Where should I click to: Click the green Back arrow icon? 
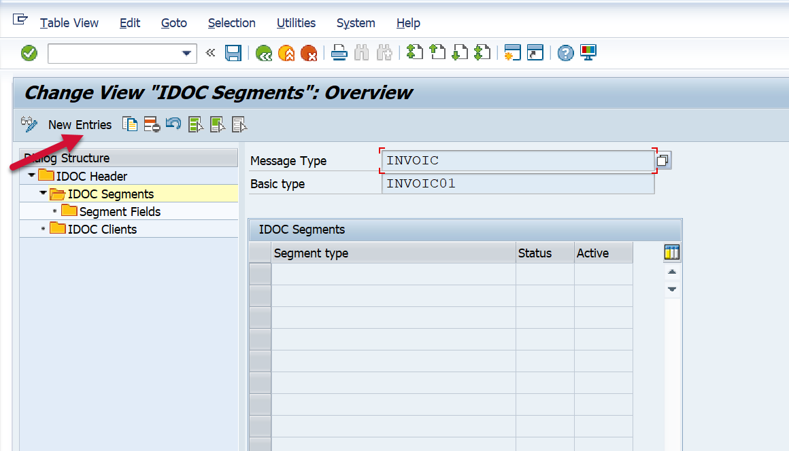click(264, 53)
